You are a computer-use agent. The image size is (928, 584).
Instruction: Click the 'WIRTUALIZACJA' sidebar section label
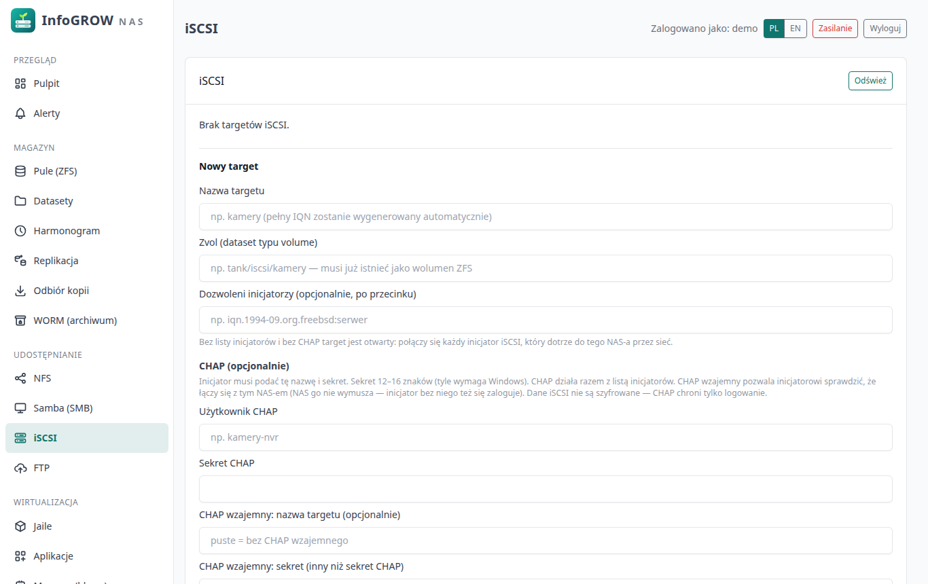[46, 503]
